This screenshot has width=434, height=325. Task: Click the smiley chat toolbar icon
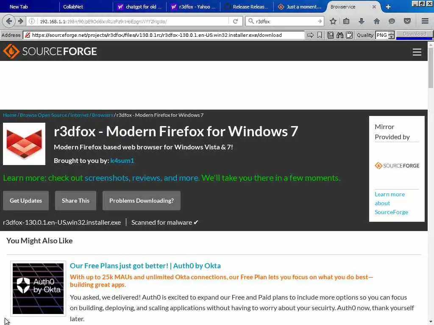click(x=392, y=21)
